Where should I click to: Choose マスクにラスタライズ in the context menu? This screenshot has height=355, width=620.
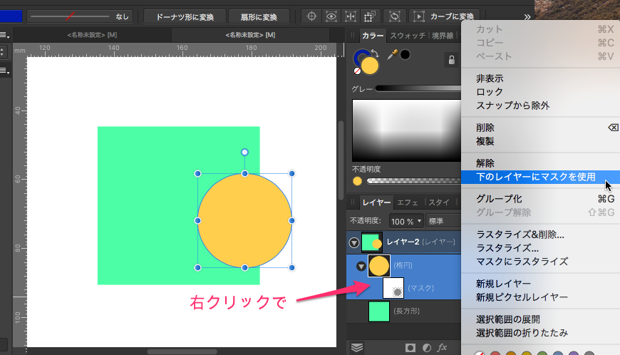[522, 262]
